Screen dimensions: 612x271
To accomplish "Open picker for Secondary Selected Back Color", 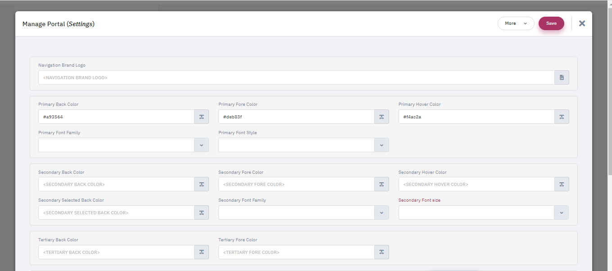I will pos(201,212).
